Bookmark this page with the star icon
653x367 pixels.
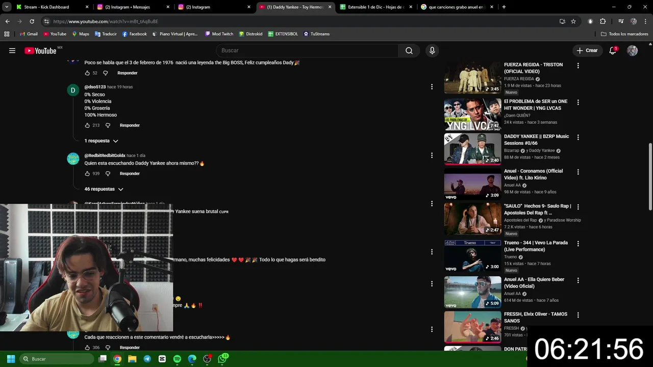tap(573, 21)
